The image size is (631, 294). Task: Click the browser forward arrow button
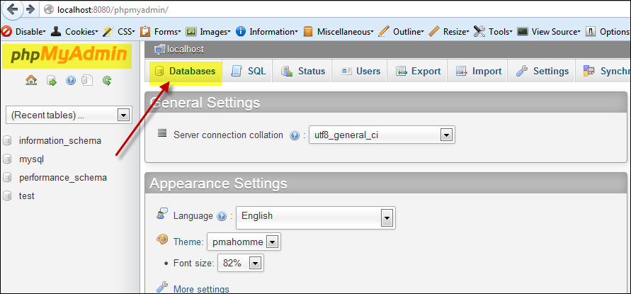pyautogui.click(x=30, y=10)
